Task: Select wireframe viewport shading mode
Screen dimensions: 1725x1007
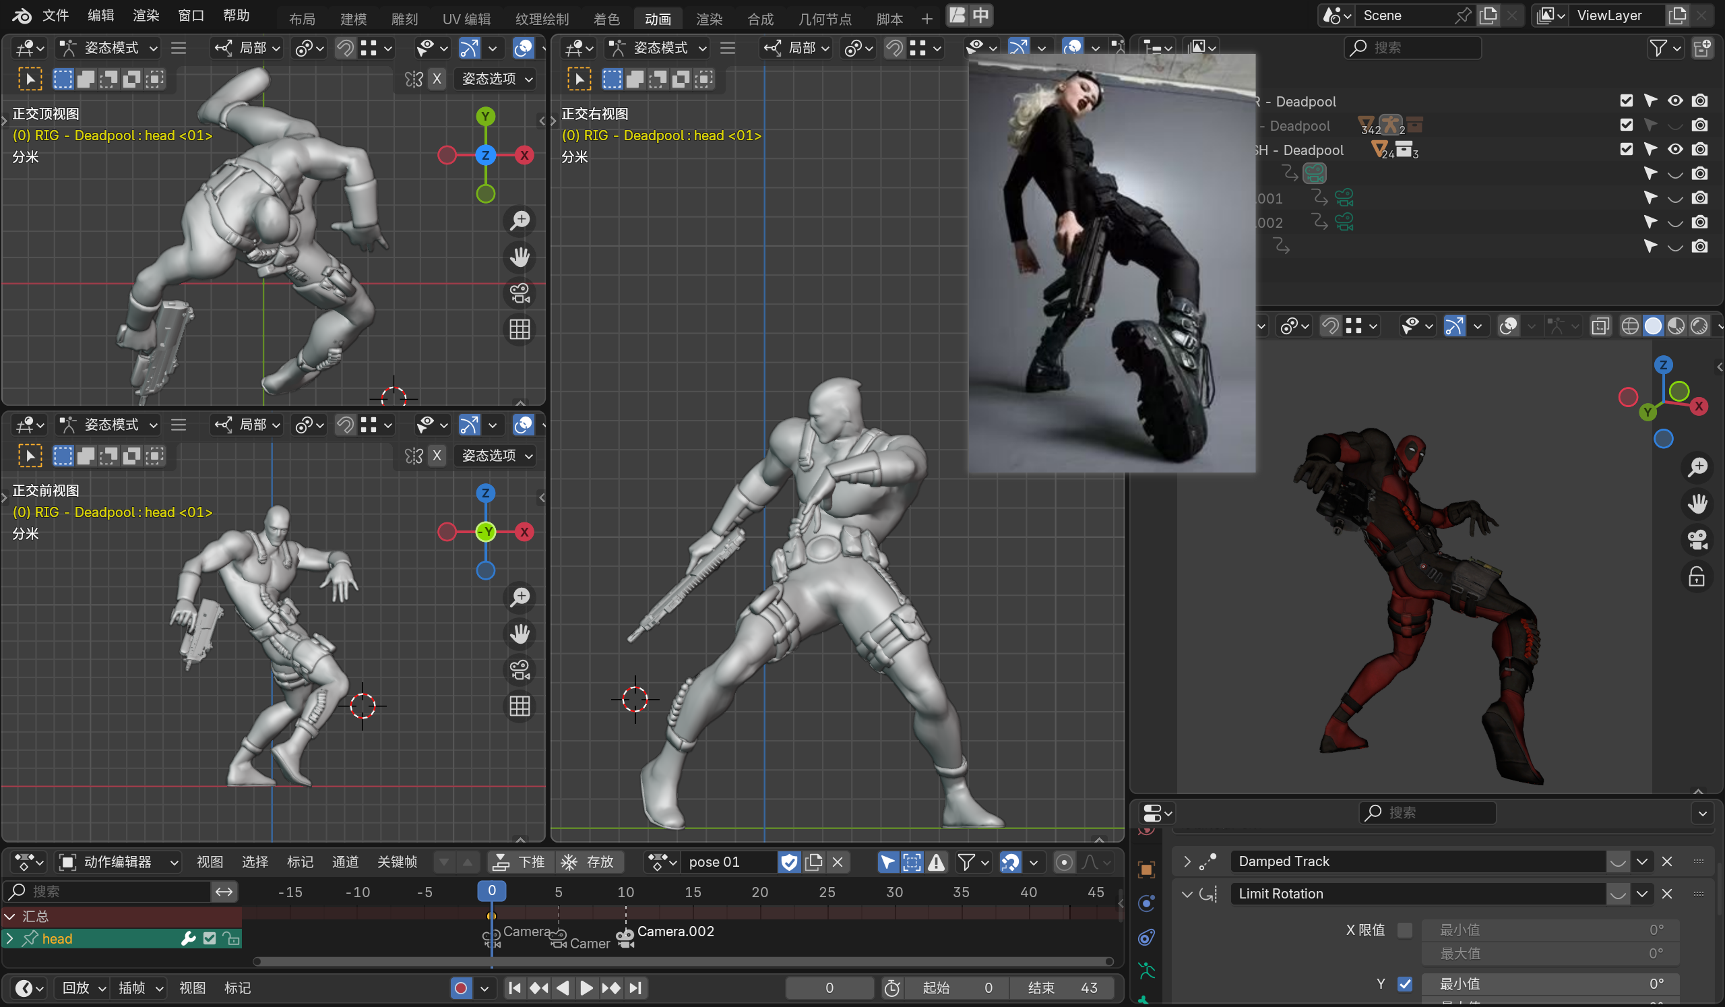Action: (x=1630, y=326)
